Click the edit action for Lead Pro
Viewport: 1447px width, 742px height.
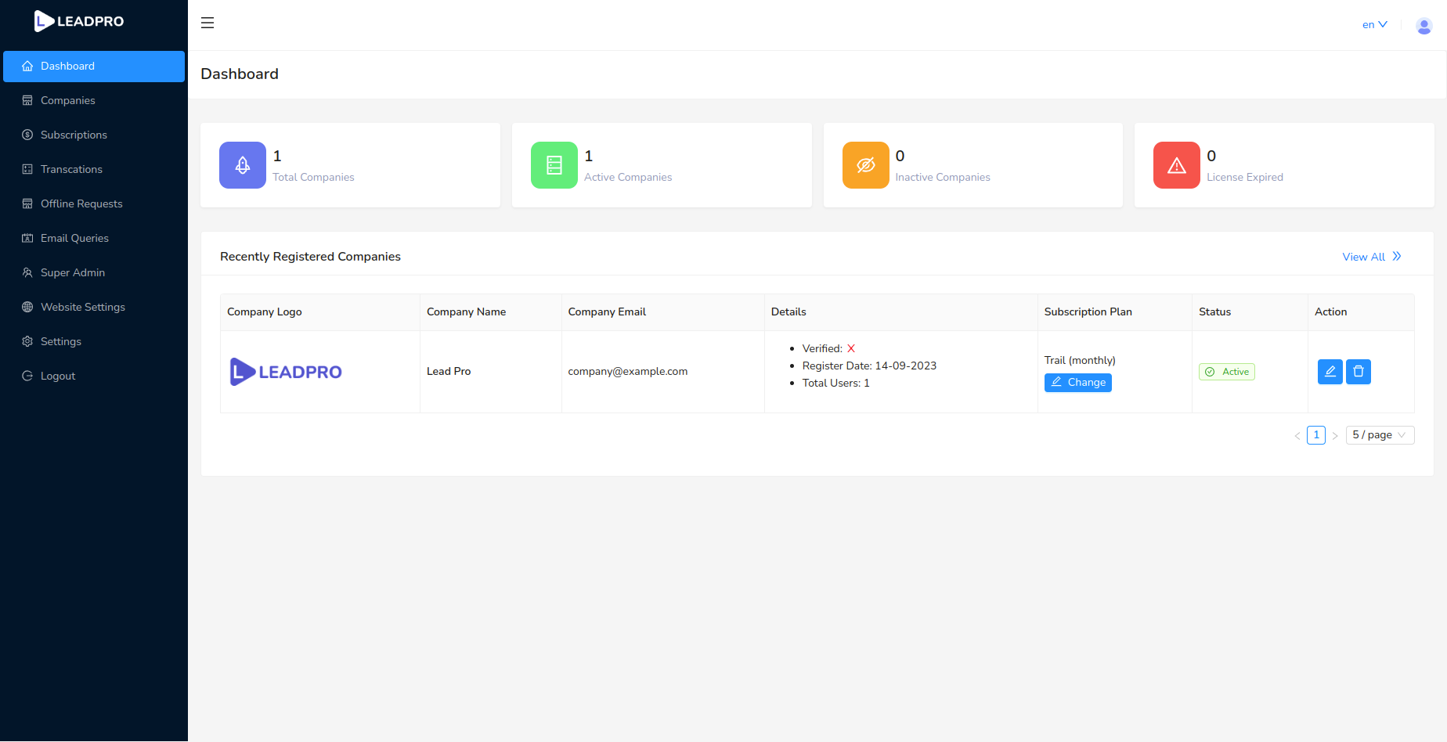(x=1330, y=372)
